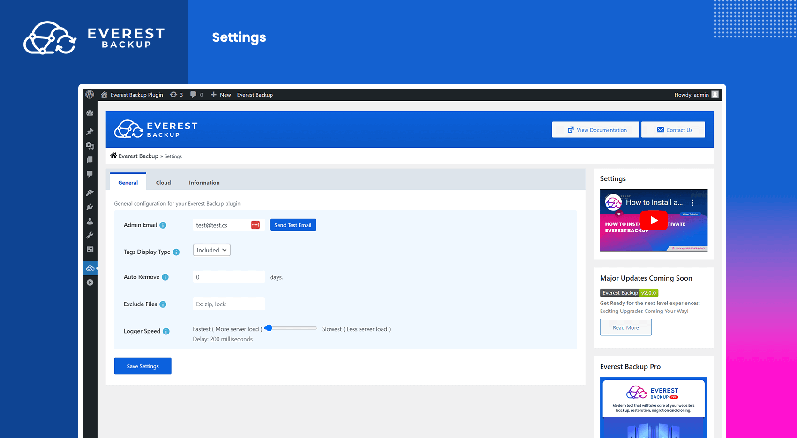The image size is (797, 438).
Task: Click the info icon next to Exclude Files
Action: 163,304
